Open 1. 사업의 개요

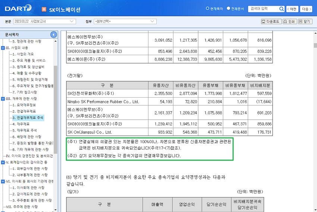23,54
